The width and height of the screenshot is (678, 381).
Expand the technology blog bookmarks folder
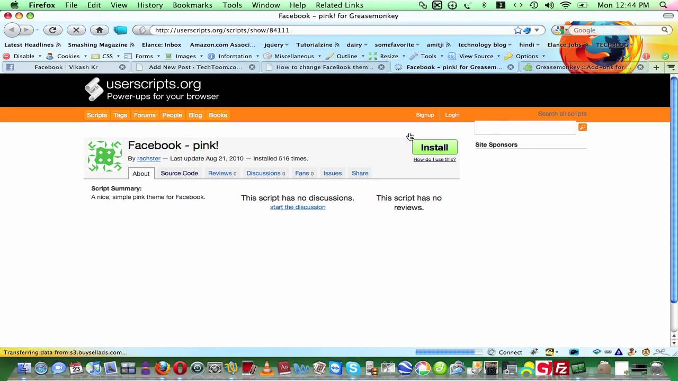click(x=485, y=45)
